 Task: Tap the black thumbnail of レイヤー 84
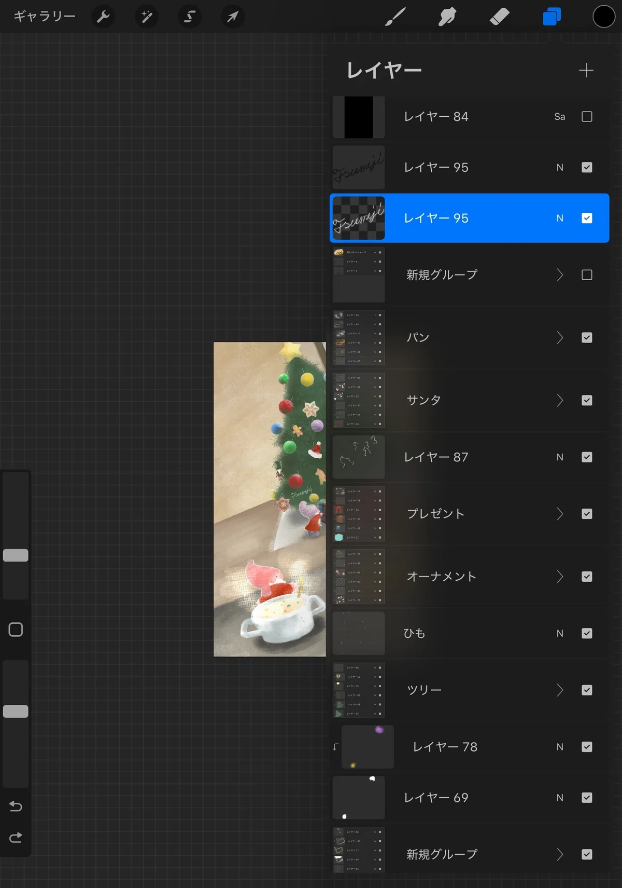359,117
